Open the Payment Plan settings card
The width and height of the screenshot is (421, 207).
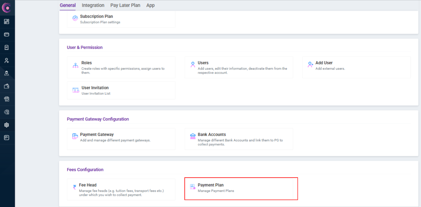[239, 188]
